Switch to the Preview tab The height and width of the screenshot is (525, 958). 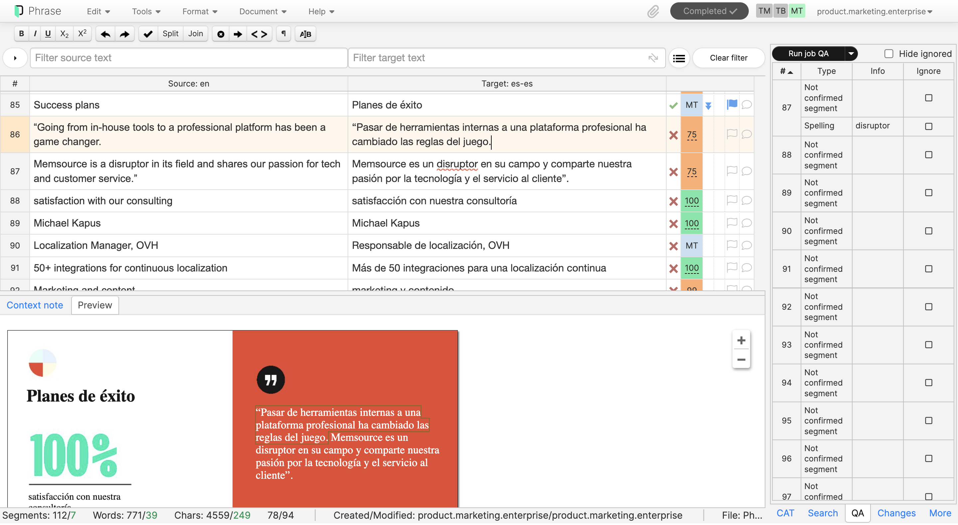click(95, 305)
